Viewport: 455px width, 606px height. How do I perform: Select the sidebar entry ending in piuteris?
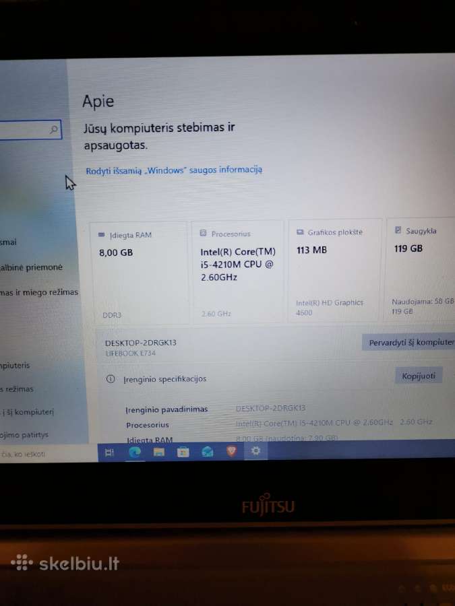pyautogui.click(x=15, y=365)
